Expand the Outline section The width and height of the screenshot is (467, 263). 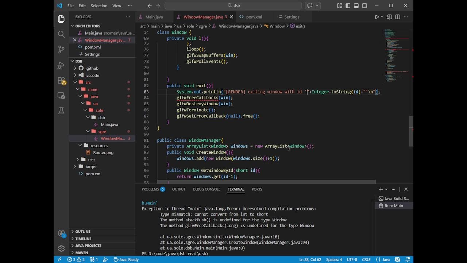coord(83,232)
